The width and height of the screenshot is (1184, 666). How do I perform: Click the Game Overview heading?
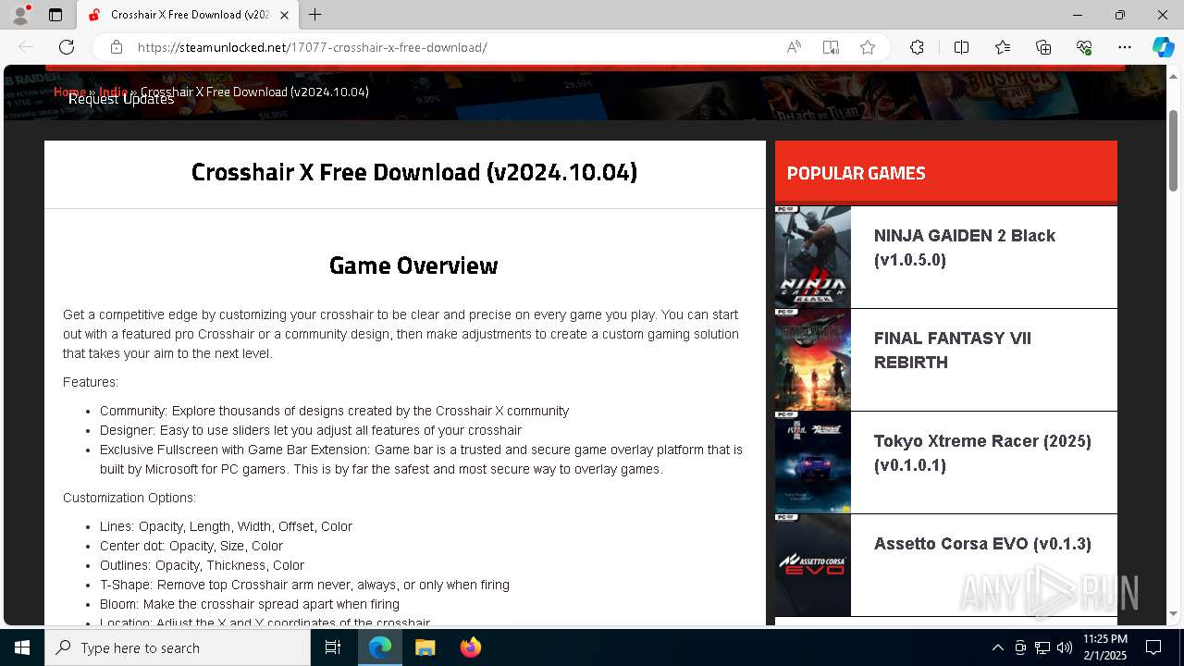click(413, 265)
